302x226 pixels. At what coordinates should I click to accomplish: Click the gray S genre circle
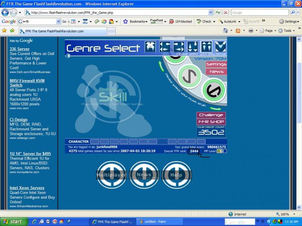187,75
